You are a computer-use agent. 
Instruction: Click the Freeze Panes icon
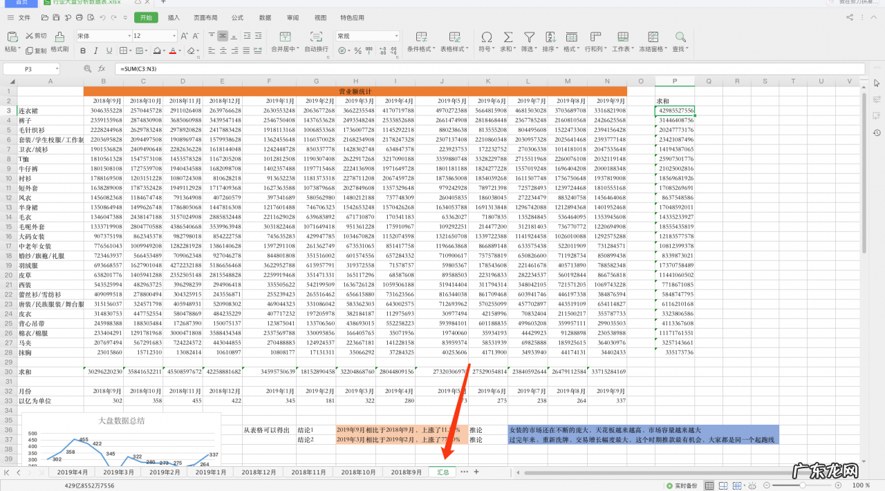tap(651, 37)
